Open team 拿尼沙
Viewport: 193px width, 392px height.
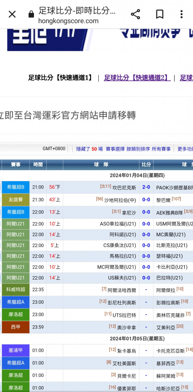click(129, 212)
